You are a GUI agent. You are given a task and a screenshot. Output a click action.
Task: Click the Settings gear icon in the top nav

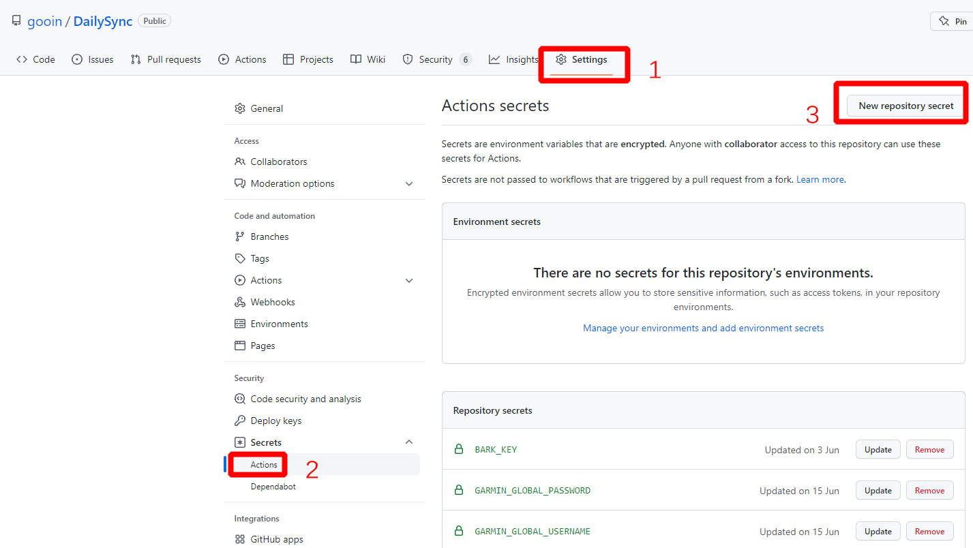coord(561,59)
